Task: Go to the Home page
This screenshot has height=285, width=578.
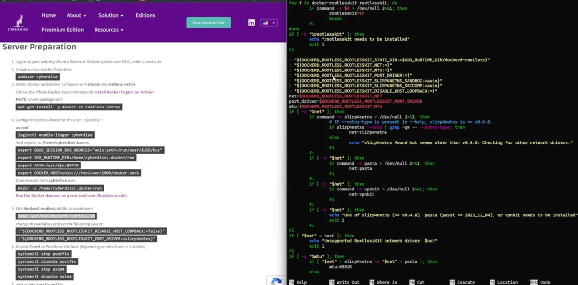Action: coord(48,15)
